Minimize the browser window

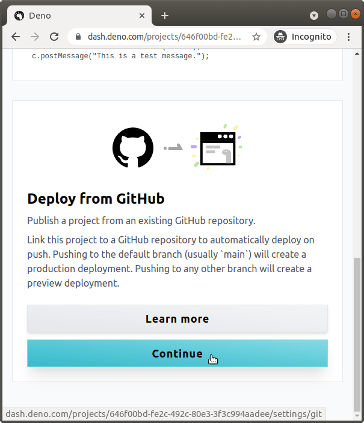332,13
